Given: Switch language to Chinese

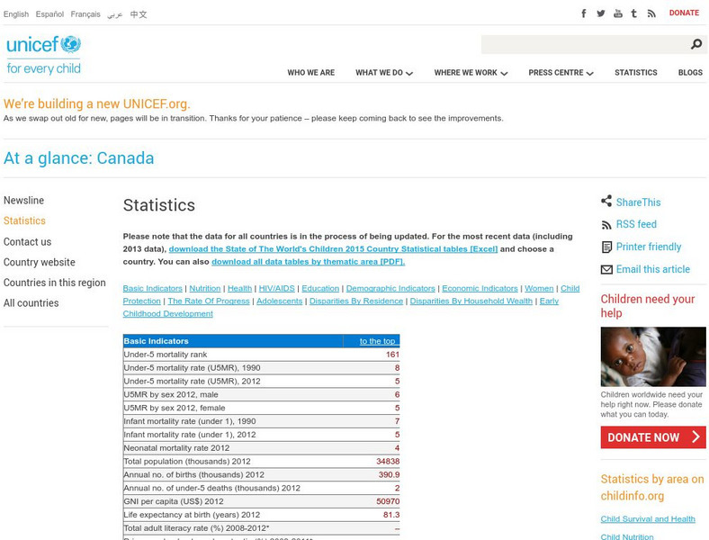Looking at the screenshot, I should point(139,14).
